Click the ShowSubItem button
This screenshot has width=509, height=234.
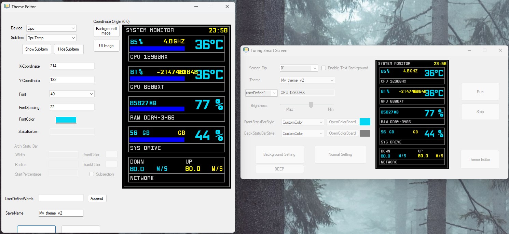pyautogui.click(x=37, y=49)
